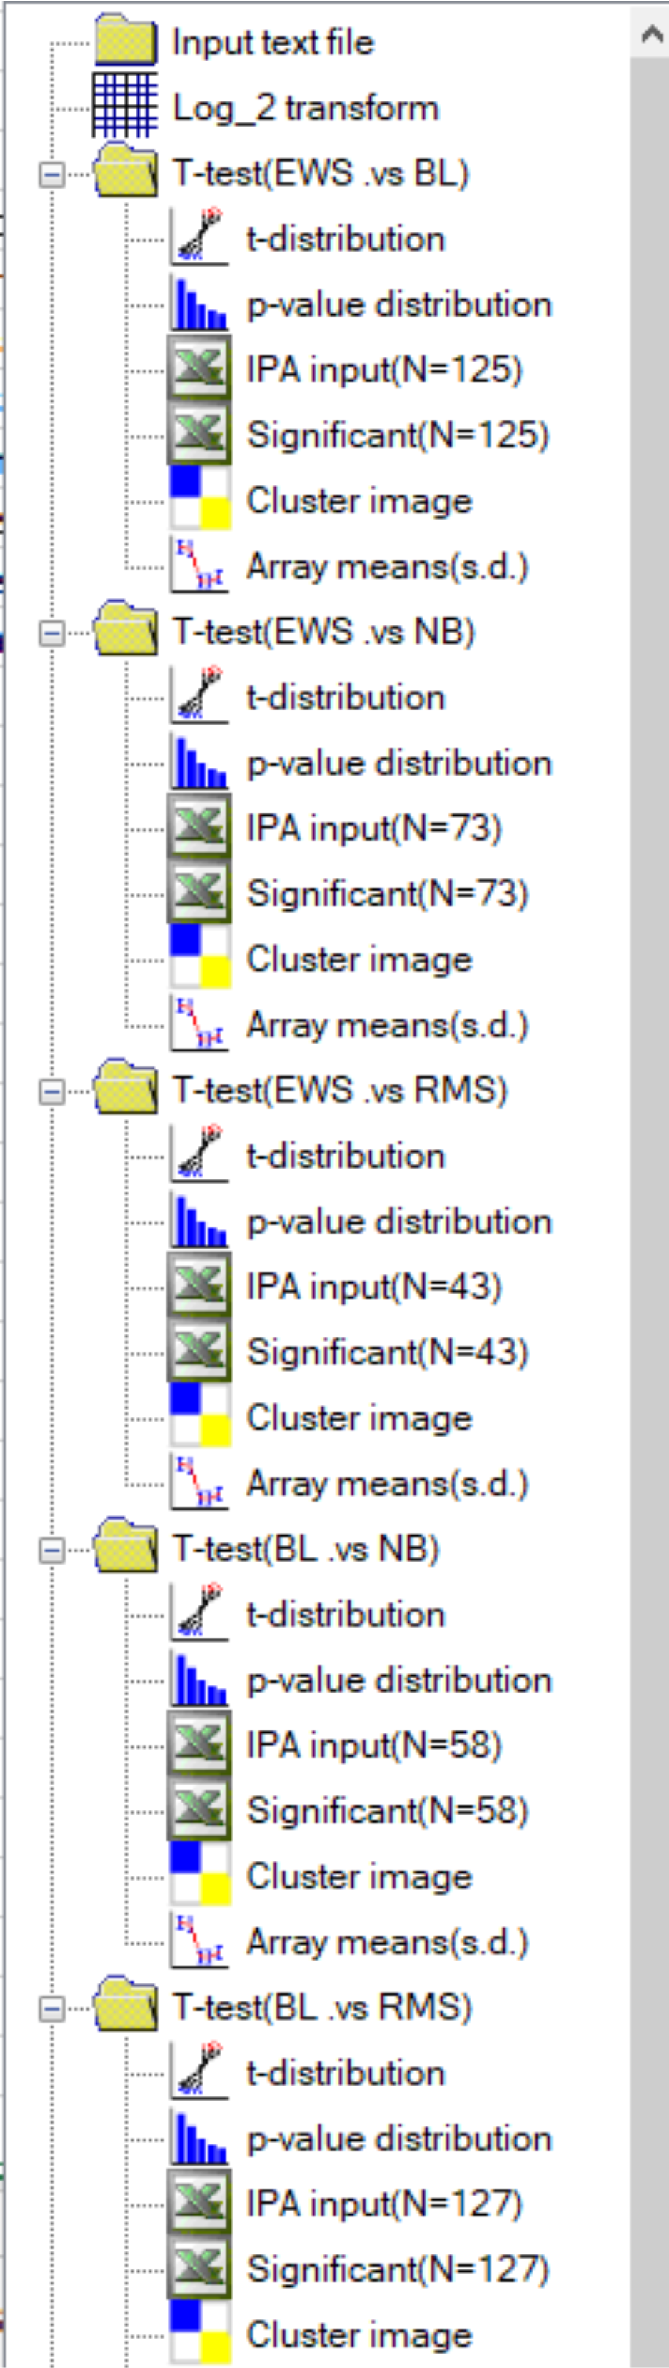Click Excel icon for IPA input(N=125)

pos(199,370)
